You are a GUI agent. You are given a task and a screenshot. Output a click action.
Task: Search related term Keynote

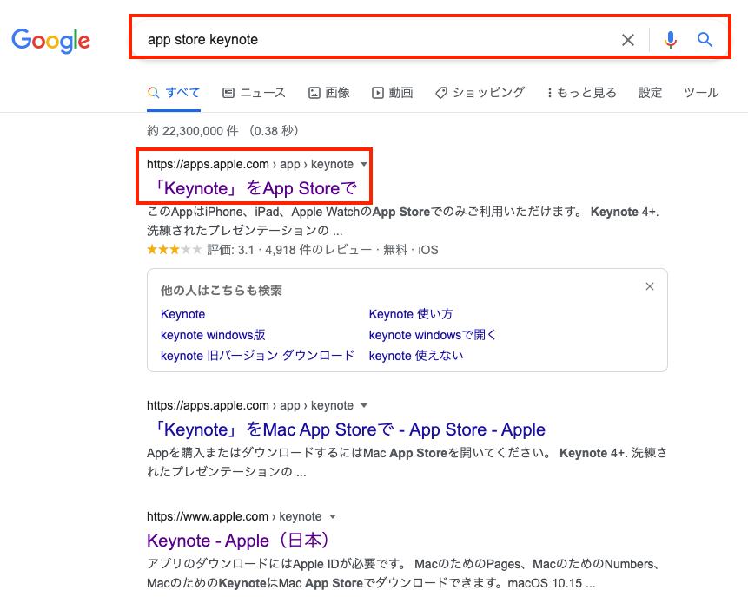182,314
